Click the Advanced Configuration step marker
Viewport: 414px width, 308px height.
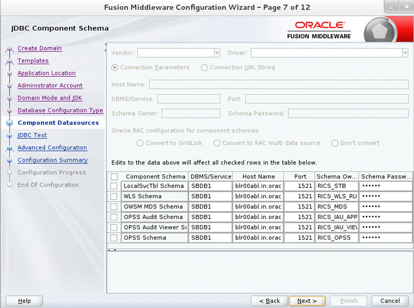[x=11, y=148]
